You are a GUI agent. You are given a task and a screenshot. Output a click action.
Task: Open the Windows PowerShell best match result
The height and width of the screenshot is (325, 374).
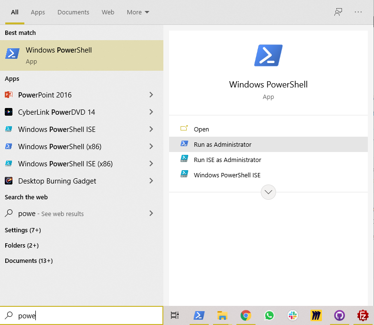pyautogui.click(x=82, y=55)
